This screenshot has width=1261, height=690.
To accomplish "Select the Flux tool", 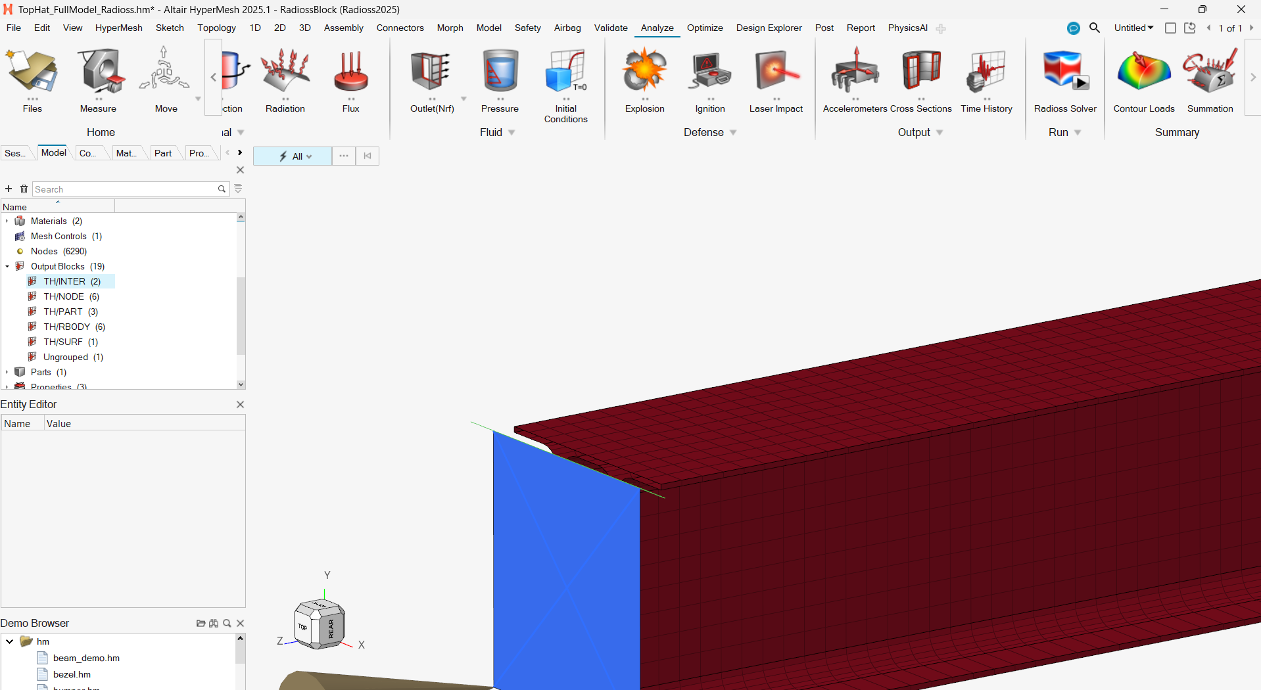I will click(351, 80).
